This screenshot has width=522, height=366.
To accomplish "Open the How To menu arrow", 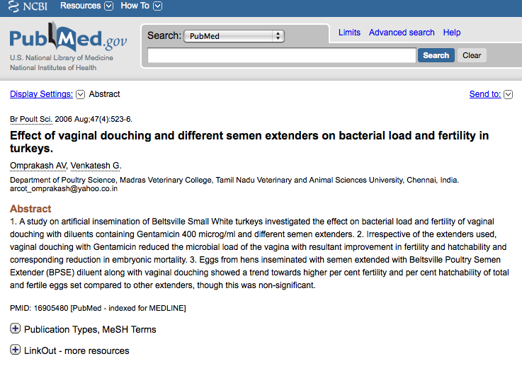I will (158, 6).
